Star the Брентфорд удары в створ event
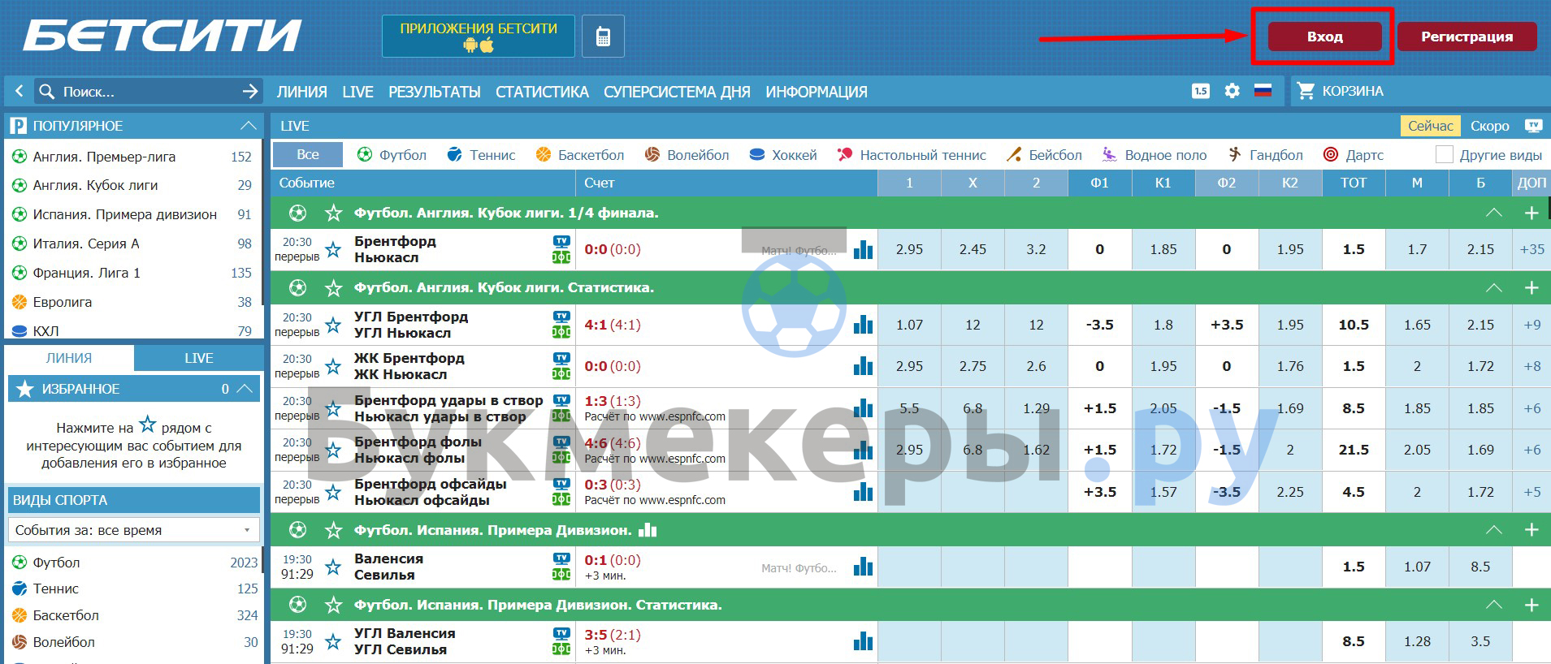The image size is (1551, 664). (333, 408)
